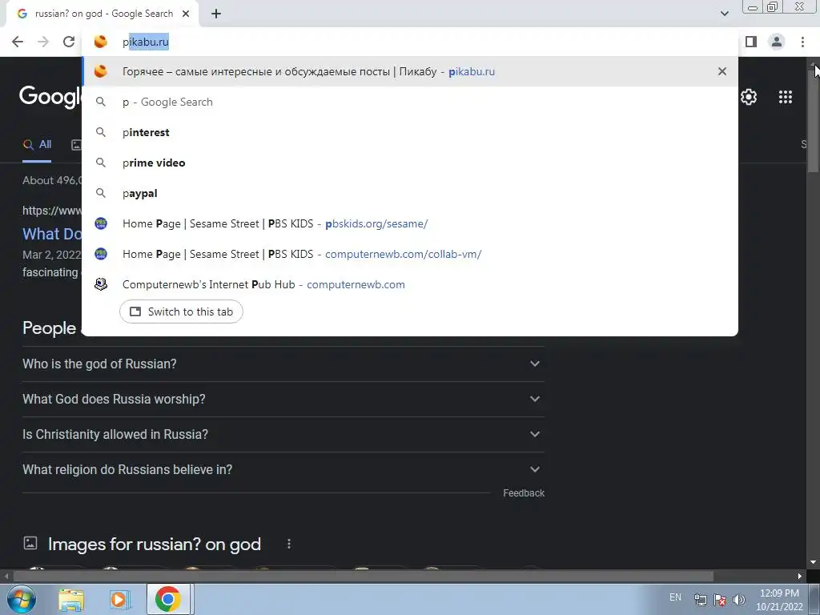Switch to the Images search tab icon
820x615 pixels.
click(76, 145)
